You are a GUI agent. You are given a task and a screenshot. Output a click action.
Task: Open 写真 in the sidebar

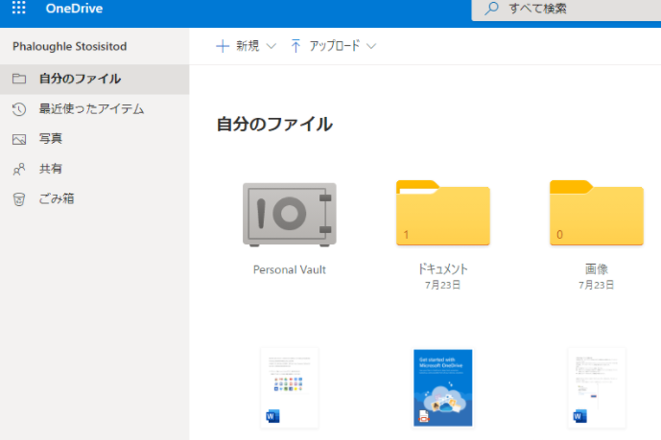click(94, 139)
